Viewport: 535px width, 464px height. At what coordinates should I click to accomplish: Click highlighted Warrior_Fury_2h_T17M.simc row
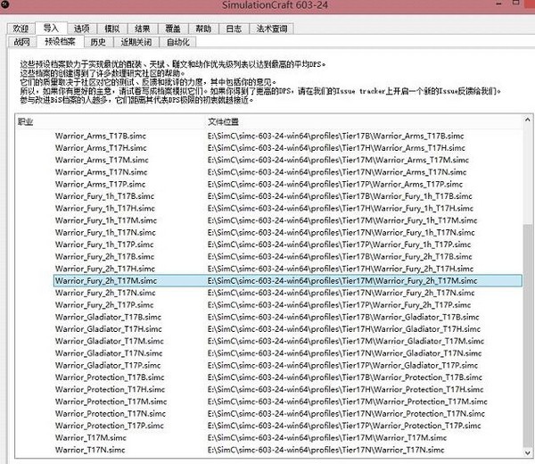(288, 281)
